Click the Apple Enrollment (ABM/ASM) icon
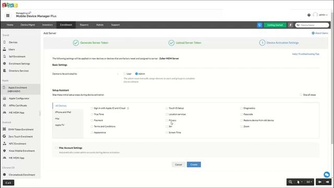Screen dimensions: 334x188 point(4,88)
